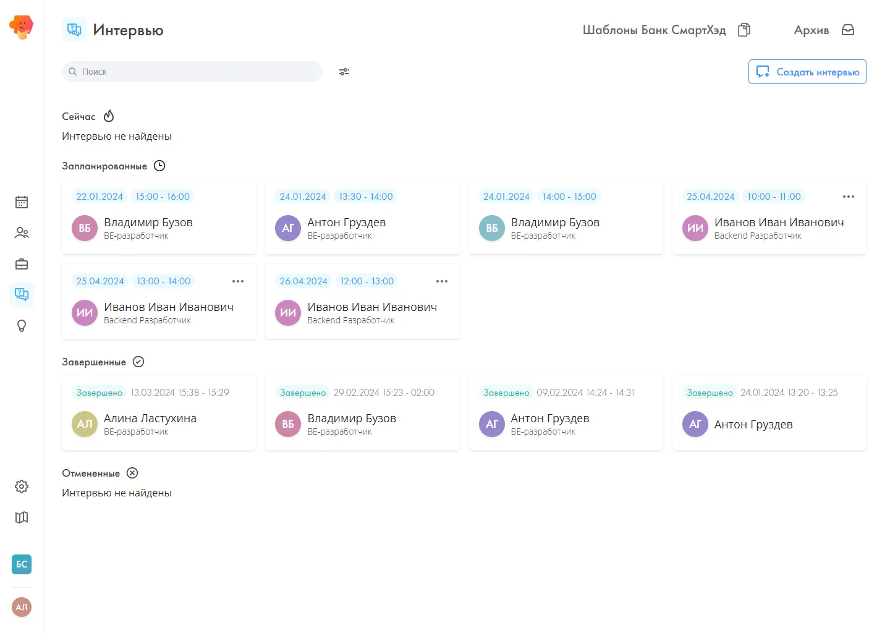Click the orange app logo
The height and width of the screenshot is (633, 890).
(x=22, y=27)
